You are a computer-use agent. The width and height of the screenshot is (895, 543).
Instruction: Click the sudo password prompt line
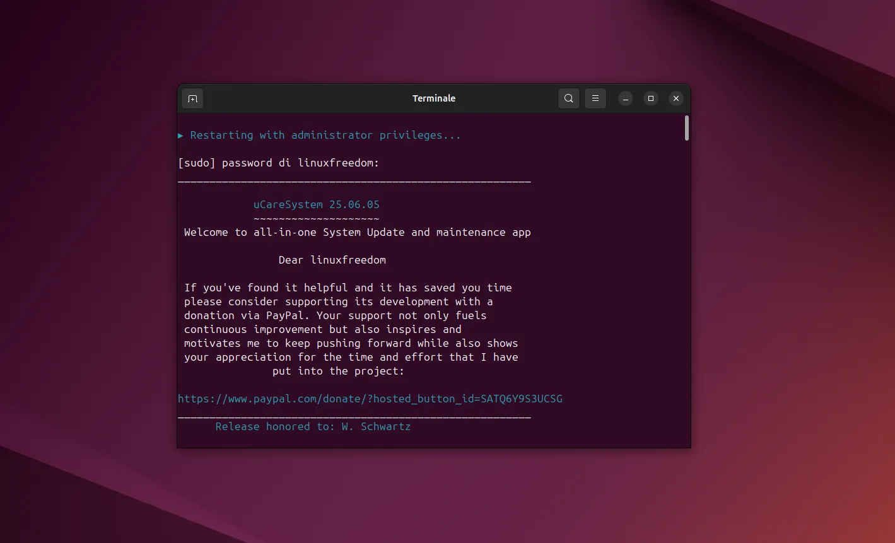(278, 163)
